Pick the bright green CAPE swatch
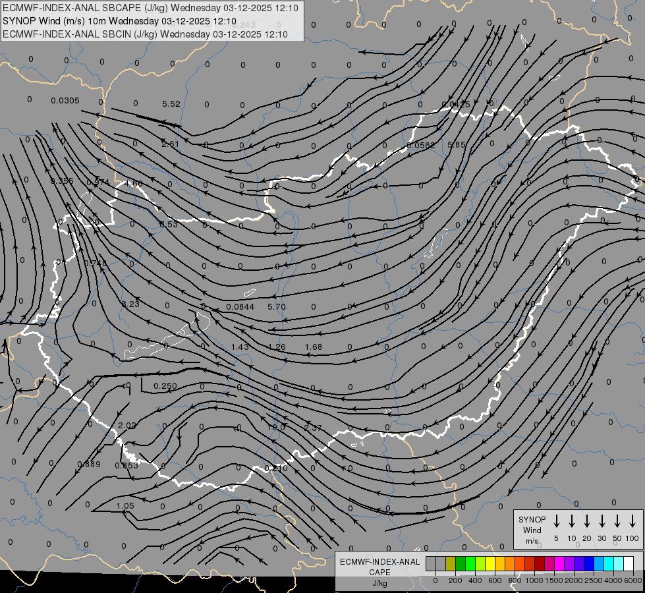The width and height of the screenshot is (645, 593). tap(470, 563)
